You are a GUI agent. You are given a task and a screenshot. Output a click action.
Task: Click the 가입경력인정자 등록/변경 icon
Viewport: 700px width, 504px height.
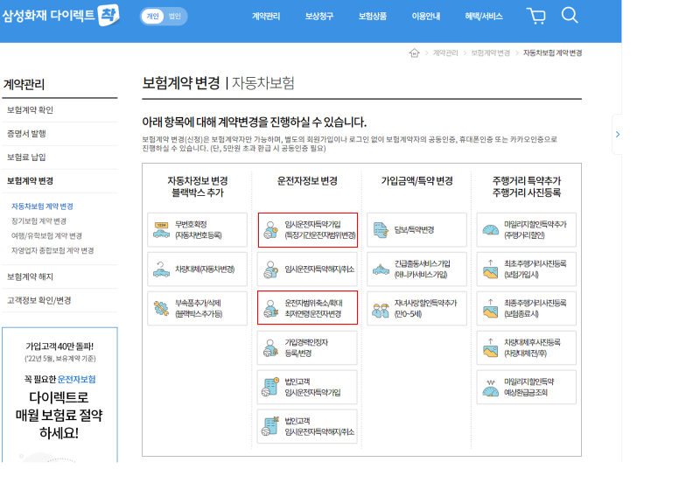click(270, 347)
